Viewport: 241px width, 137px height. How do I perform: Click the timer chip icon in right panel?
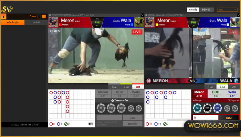pyautogui.click(x=227, y=108)
